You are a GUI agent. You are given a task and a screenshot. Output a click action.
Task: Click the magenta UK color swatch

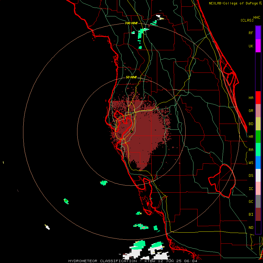pos(258,46)
